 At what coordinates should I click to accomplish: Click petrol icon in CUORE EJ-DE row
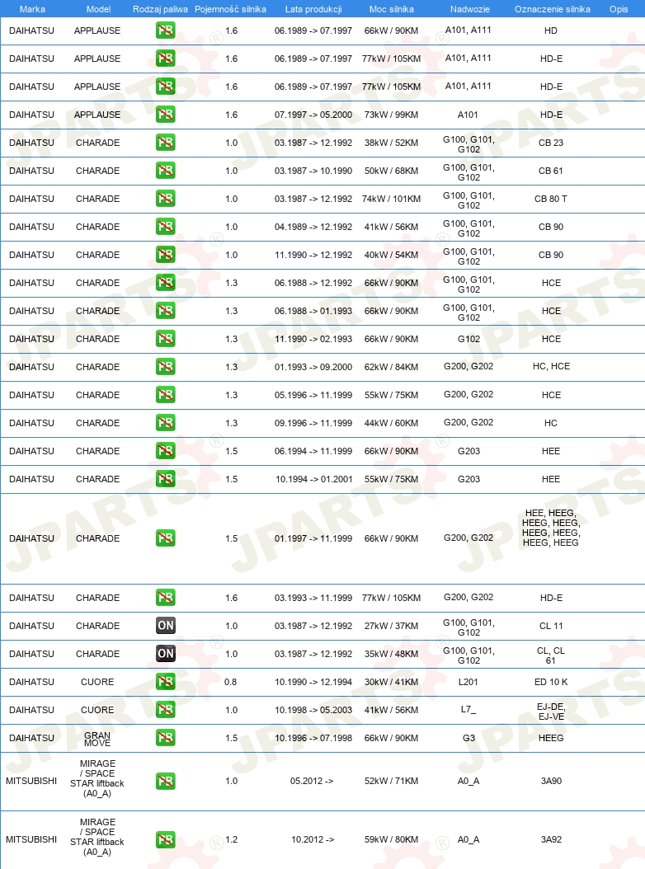[x=165, y=710]
